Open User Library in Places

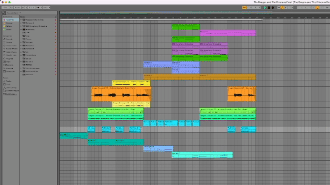[12, 88]
